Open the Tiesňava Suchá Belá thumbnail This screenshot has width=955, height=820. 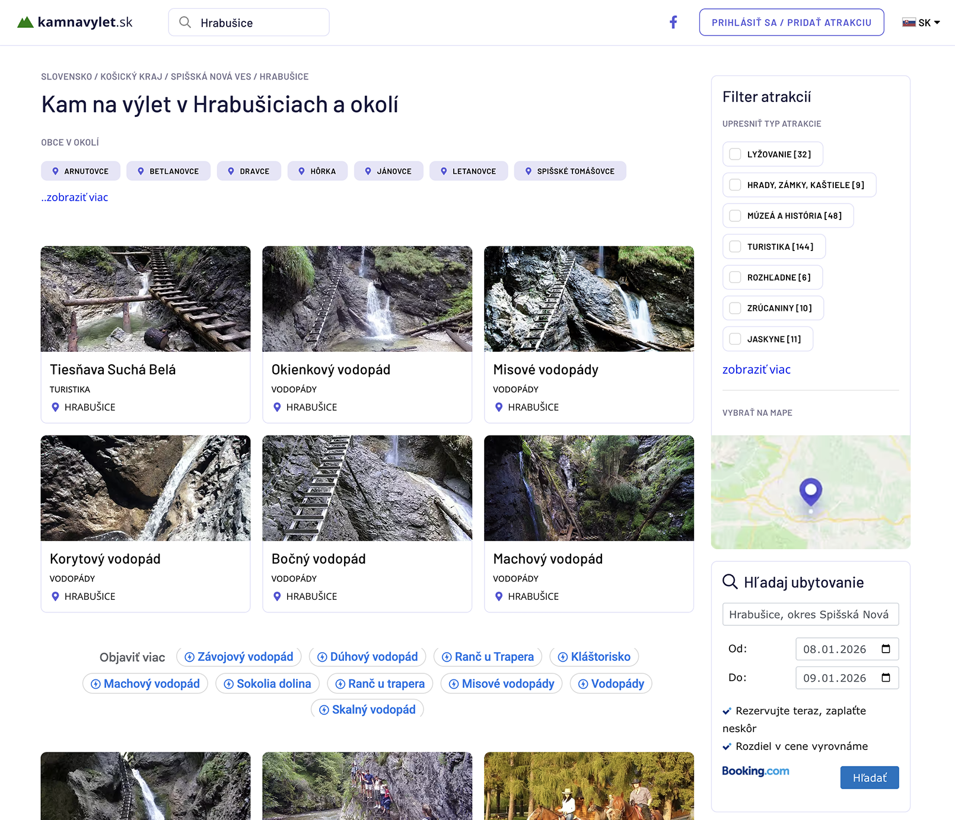146,299
